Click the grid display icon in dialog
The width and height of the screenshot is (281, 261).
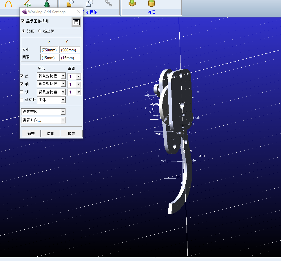[76, 22]
